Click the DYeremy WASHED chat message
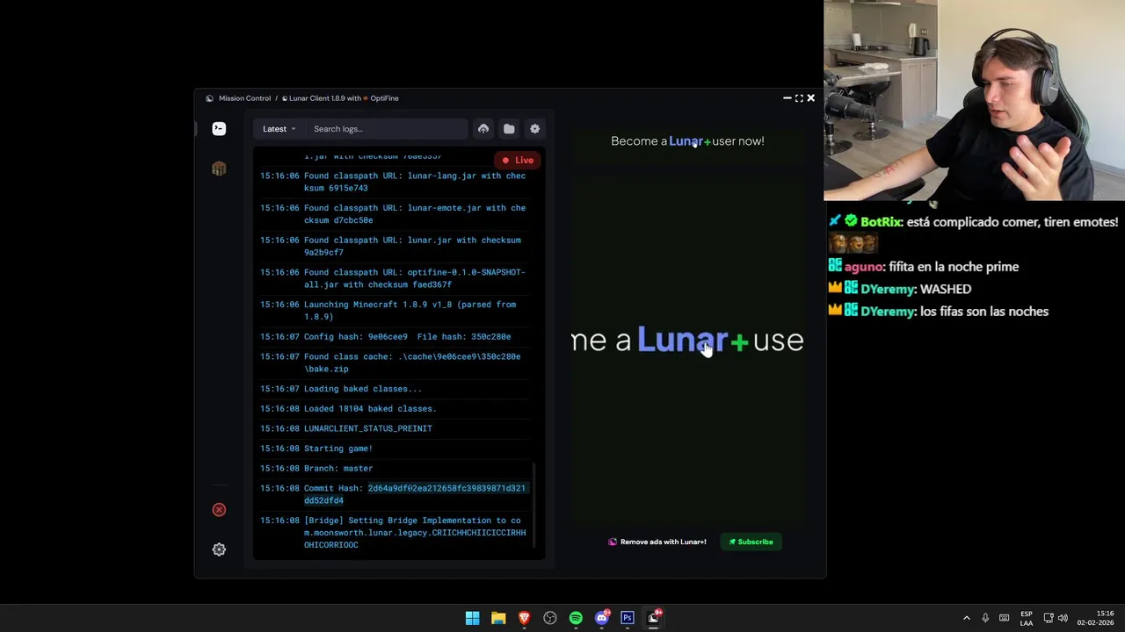 [x=900, y=289]
